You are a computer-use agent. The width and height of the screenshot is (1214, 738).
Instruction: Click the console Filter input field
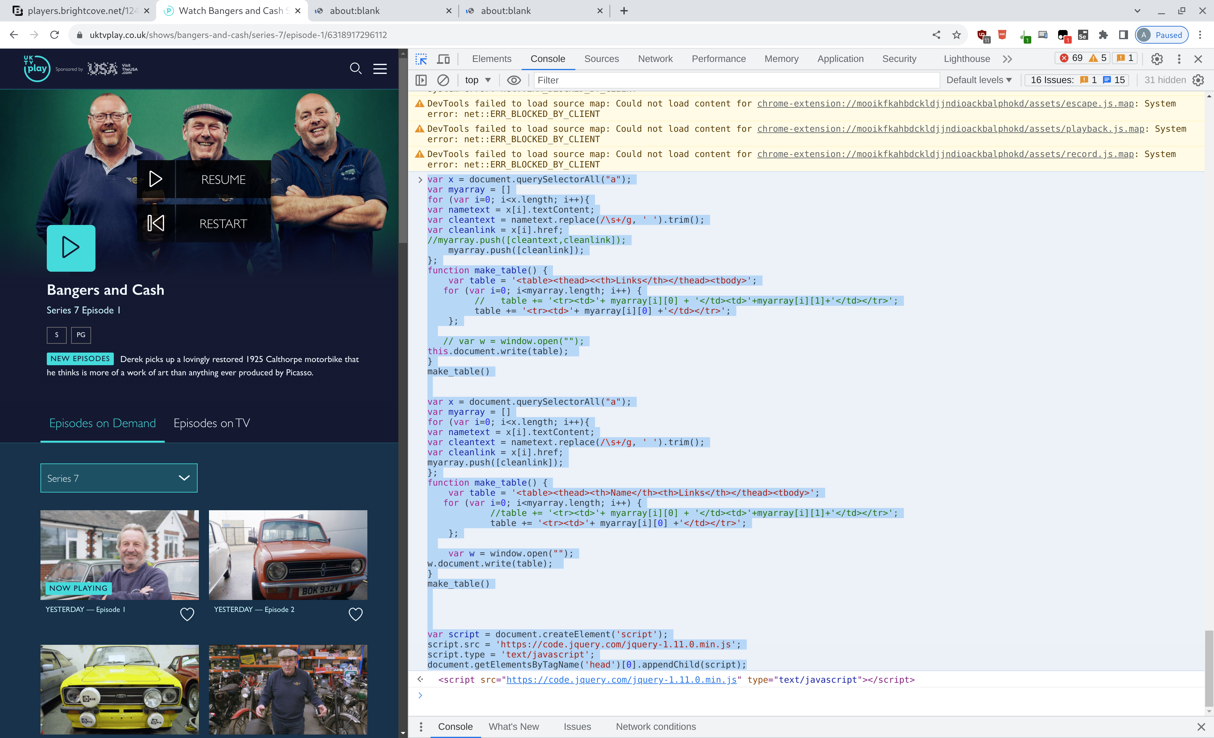coord(736,80)
